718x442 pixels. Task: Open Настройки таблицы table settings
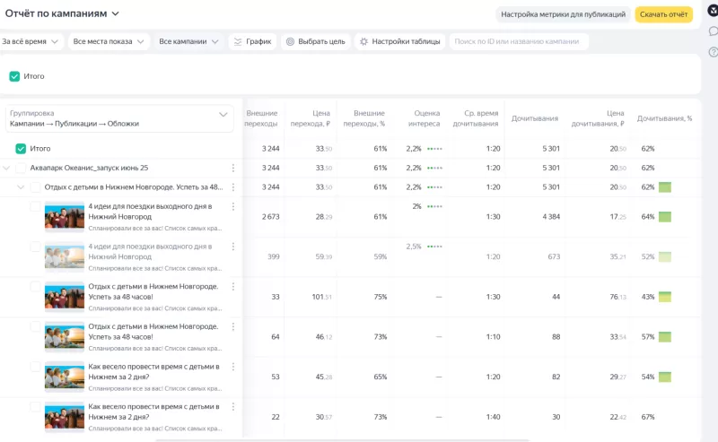pyautogui.click(x=398, y=41)
